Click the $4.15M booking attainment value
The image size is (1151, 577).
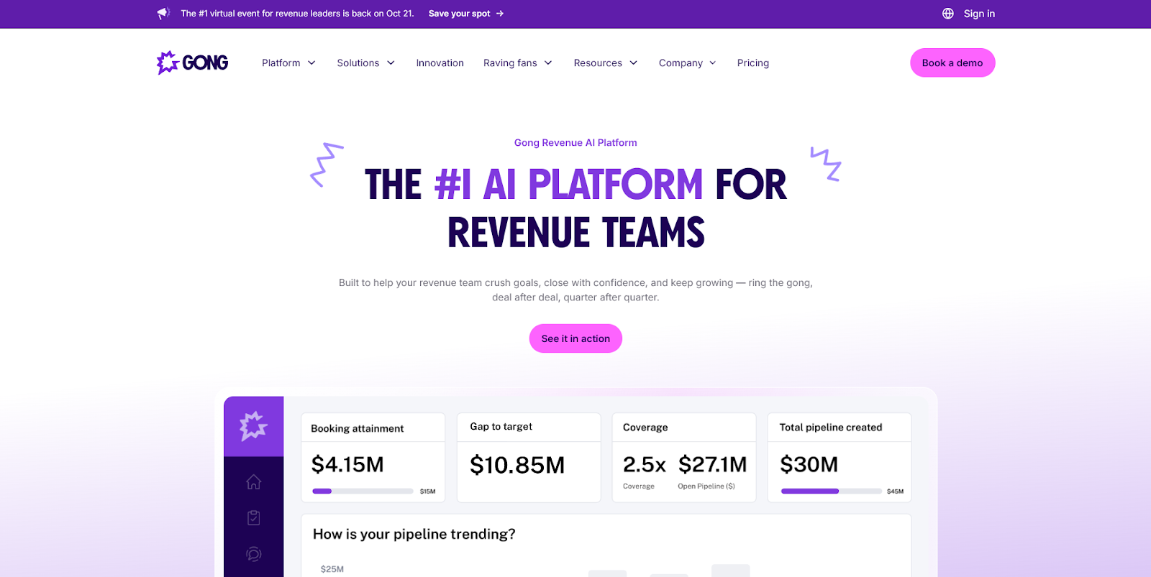pyautogui.click(x=347, y=465)
